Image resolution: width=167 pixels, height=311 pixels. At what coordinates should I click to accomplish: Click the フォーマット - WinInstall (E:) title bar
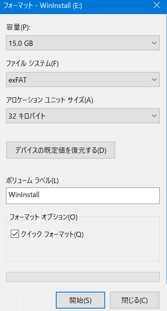(x=75, y=6)
